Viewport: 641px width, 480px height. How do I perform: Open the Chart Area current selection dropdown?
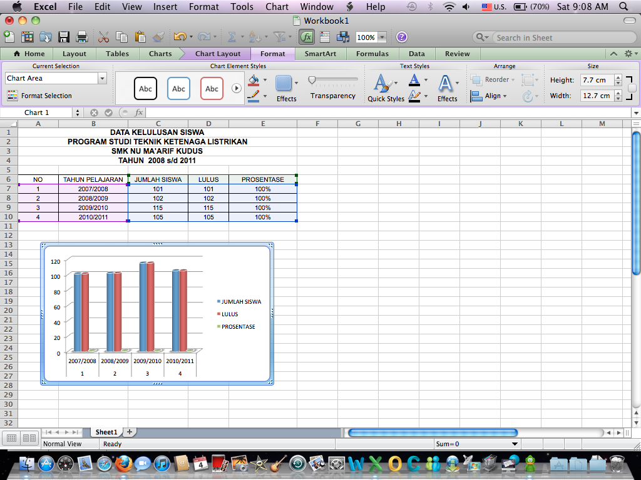(55, 77)
